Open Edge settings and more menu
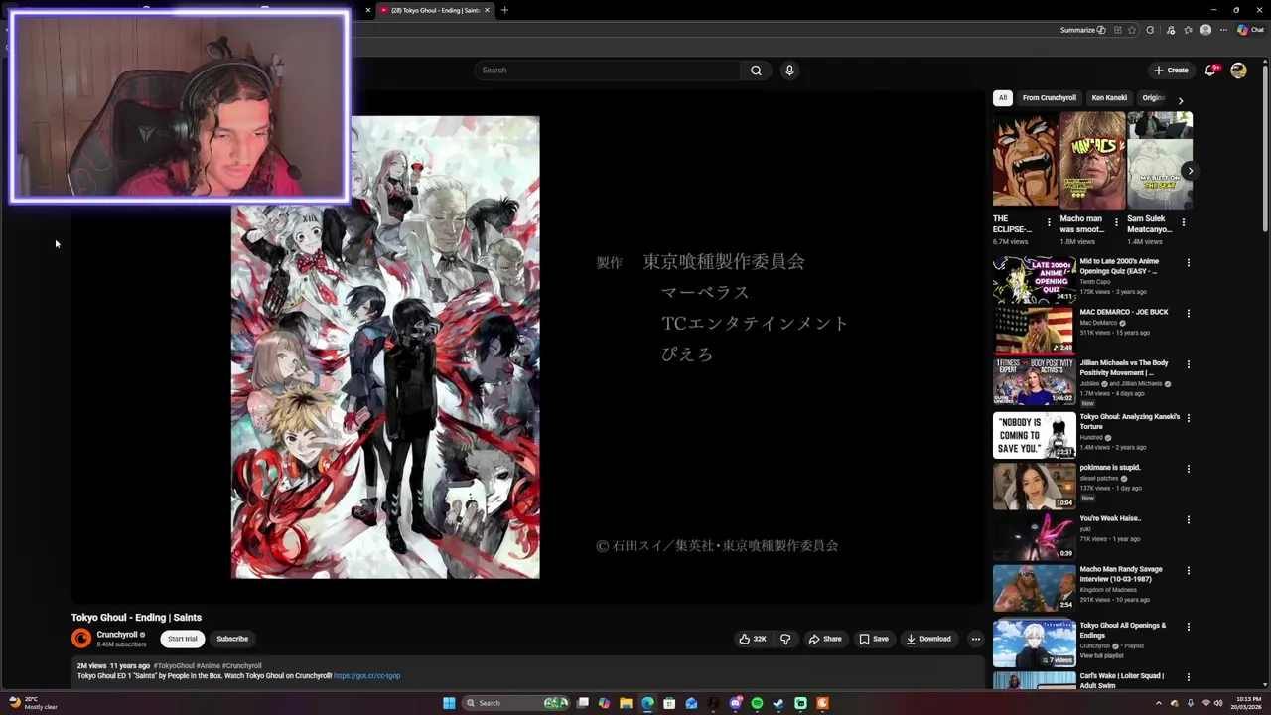The width and height of the screenshot is (1271, 715). point(1224,30)
